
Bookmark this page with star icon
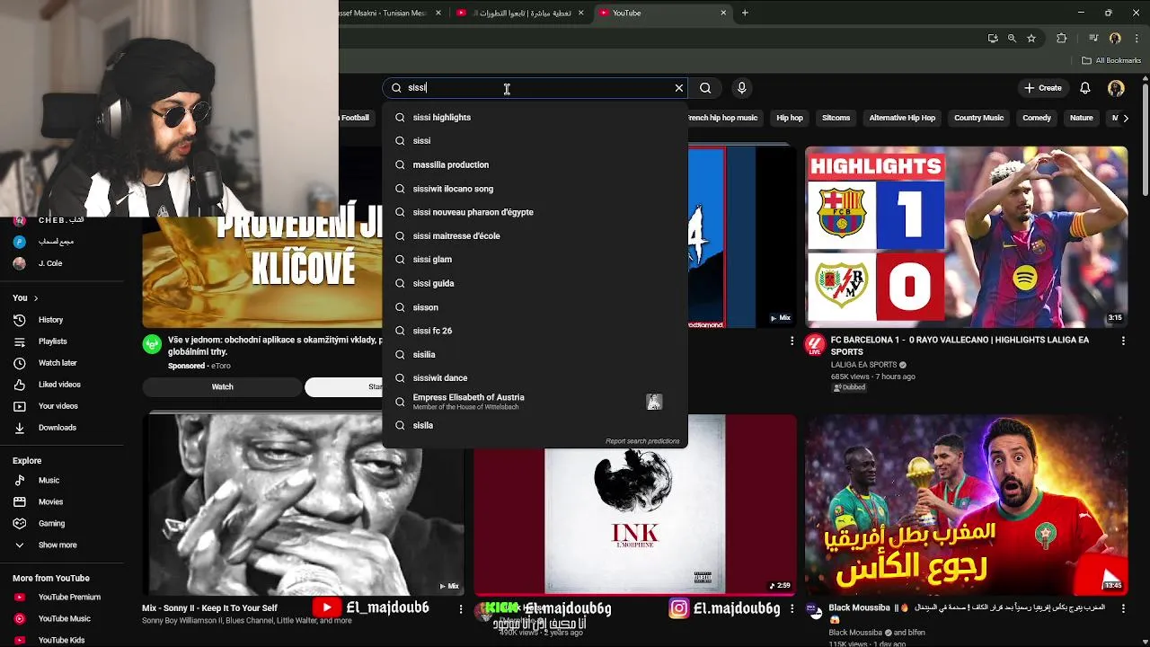[x=1031, y=39]
